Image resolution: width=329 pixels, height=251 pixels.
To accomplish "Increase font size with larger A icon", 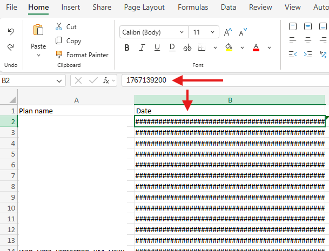I will (228, 32).
